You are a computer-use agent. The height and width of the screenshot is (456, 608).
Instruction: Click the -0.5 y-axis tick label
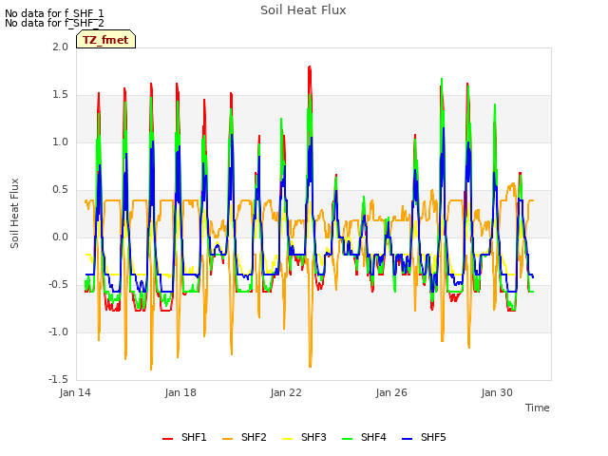point(58,285)
